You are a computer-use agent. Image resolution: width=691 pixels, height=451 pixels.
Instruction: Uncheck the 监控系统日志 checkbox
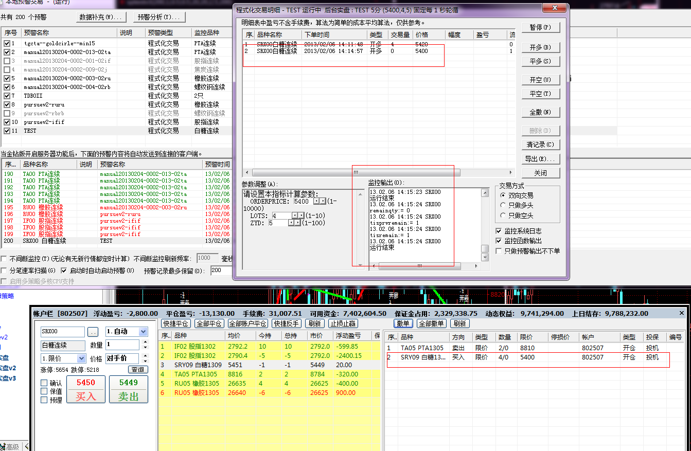pyautogui.click(x=499, y=231)
